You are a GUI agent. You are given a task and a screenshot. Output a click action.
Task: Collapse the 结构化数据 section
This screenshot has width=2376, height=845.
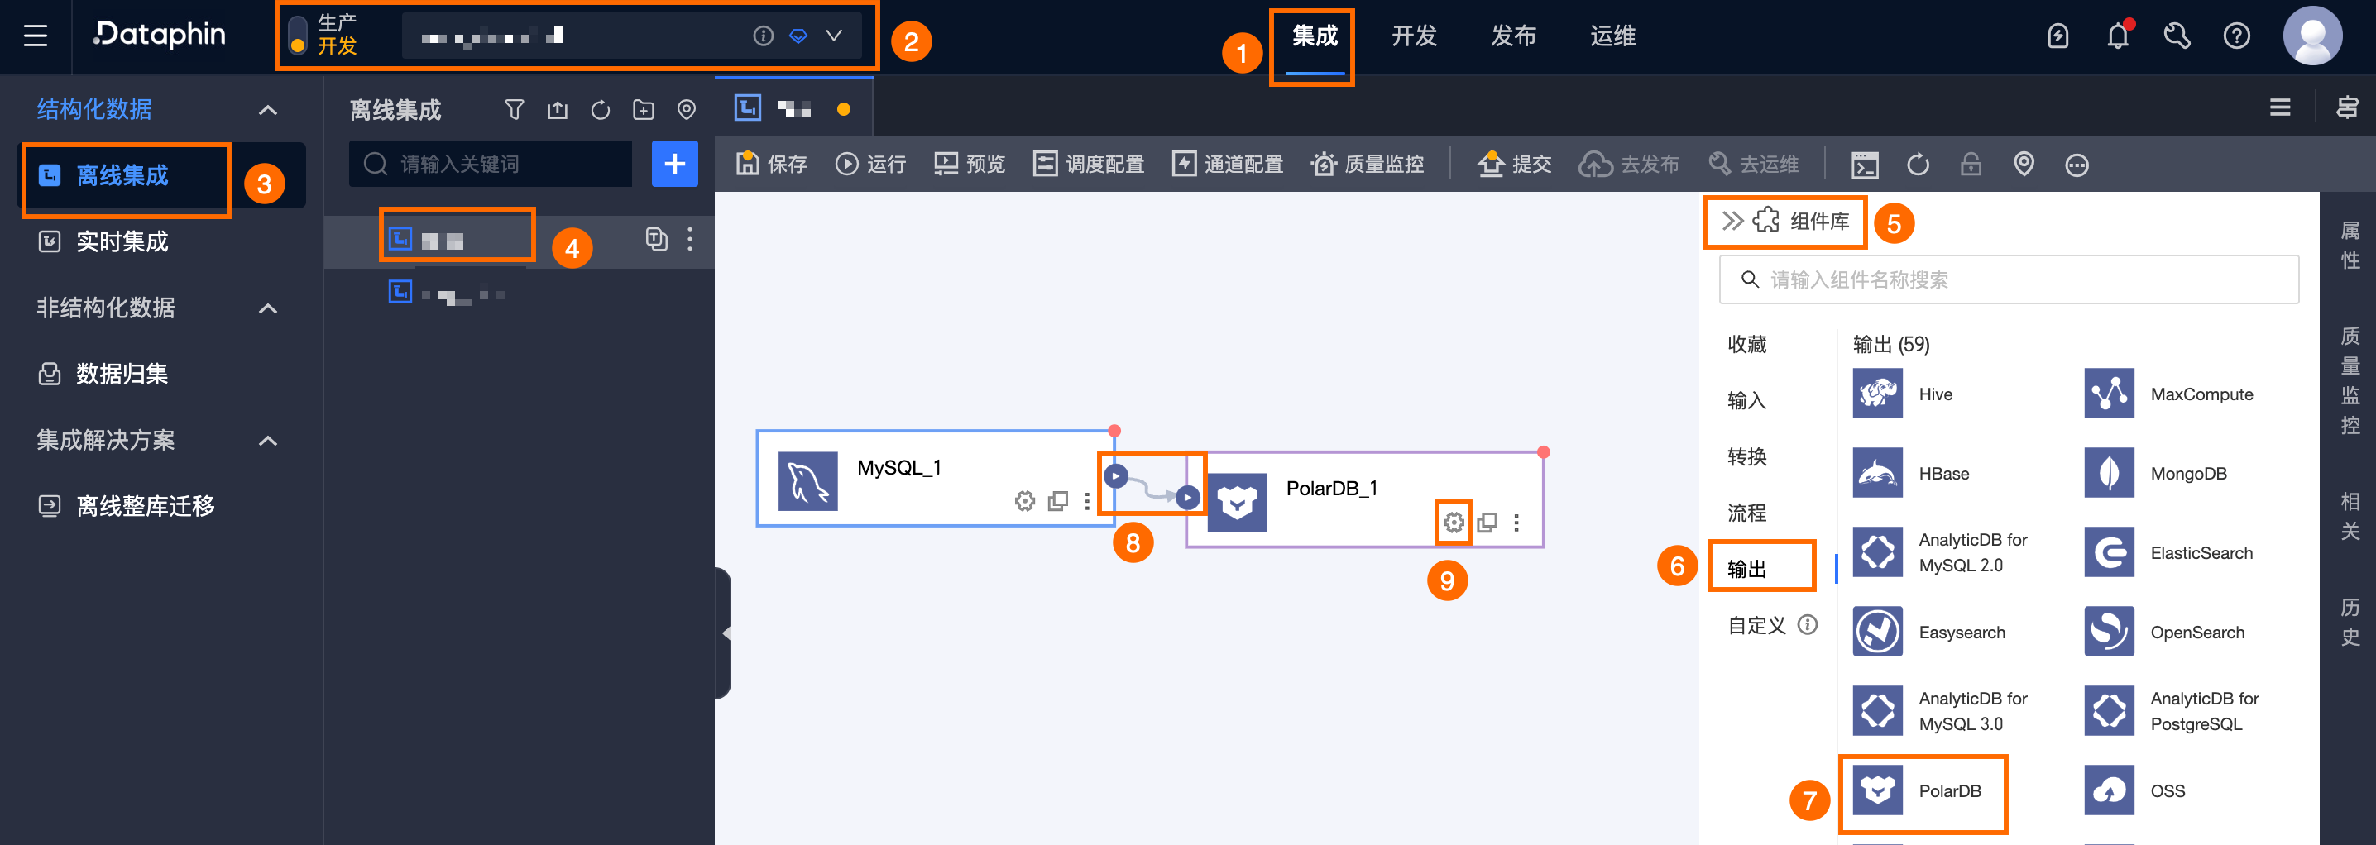pos(267,110)
